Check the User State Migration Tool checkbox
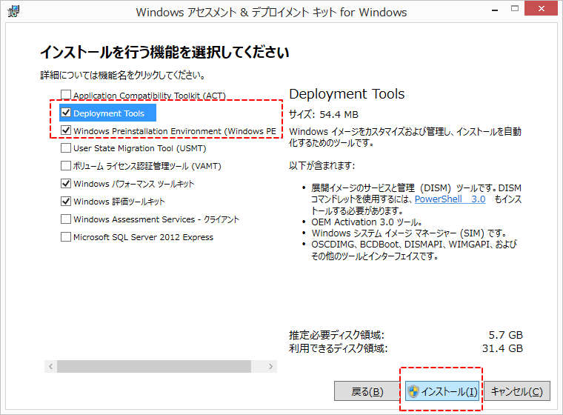The width and height of the screenshot is (563, 415). tap(66, 147)
